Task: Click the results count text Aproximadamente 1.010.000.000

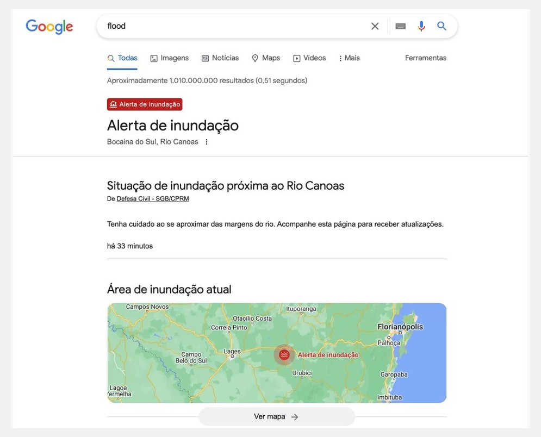Action: pos(207,80)
